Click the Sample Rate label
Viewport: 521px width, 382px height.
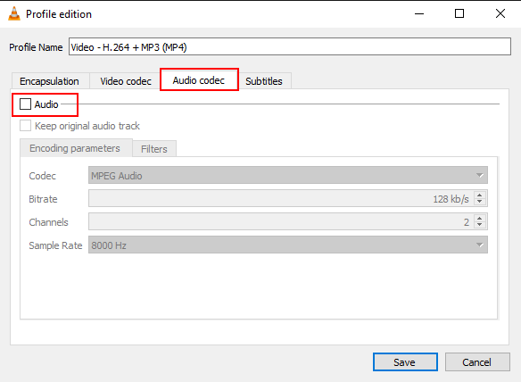55,245
